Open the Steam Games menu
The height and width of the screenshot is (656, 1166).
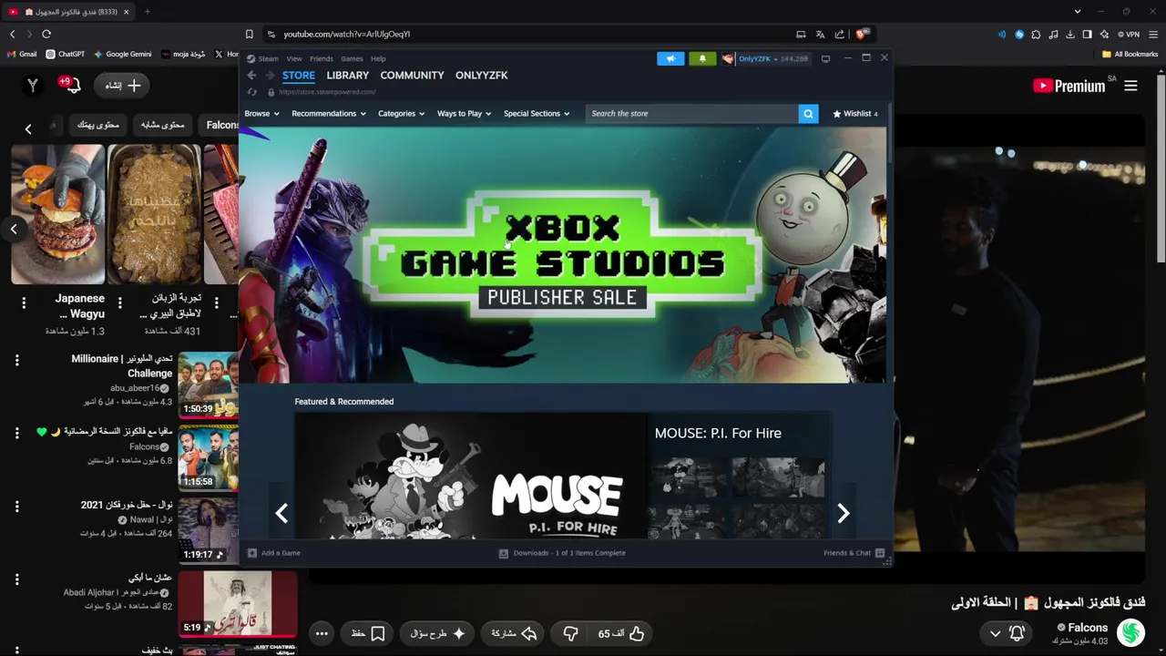352,58
